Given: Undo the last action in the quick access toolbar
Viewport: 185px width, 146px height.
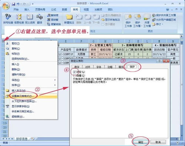Looking at the screenshot, I should [18, 4].
